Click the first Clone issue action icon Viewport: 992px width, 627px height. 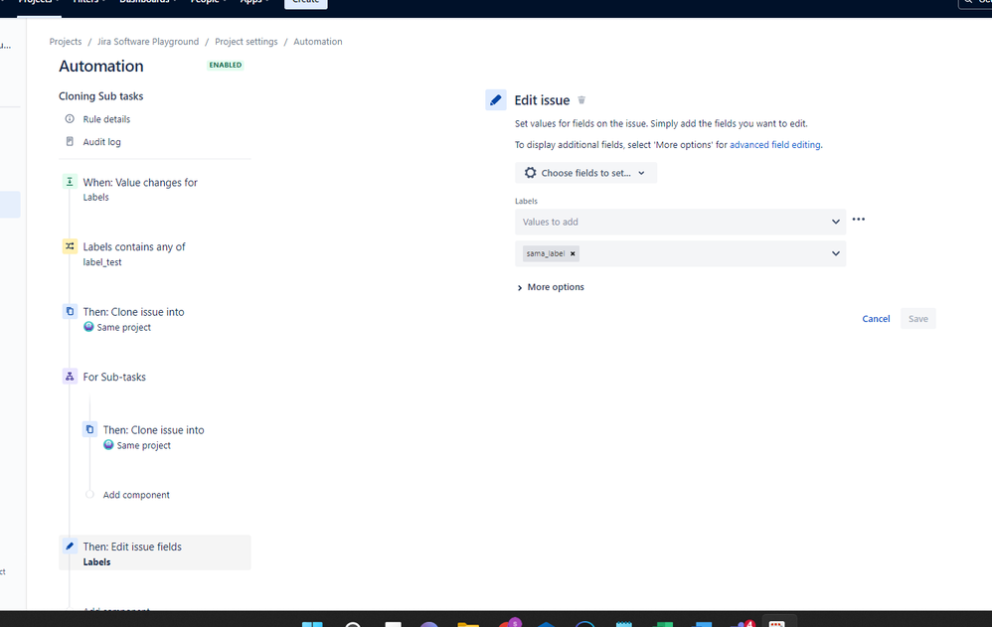point(70,311)
